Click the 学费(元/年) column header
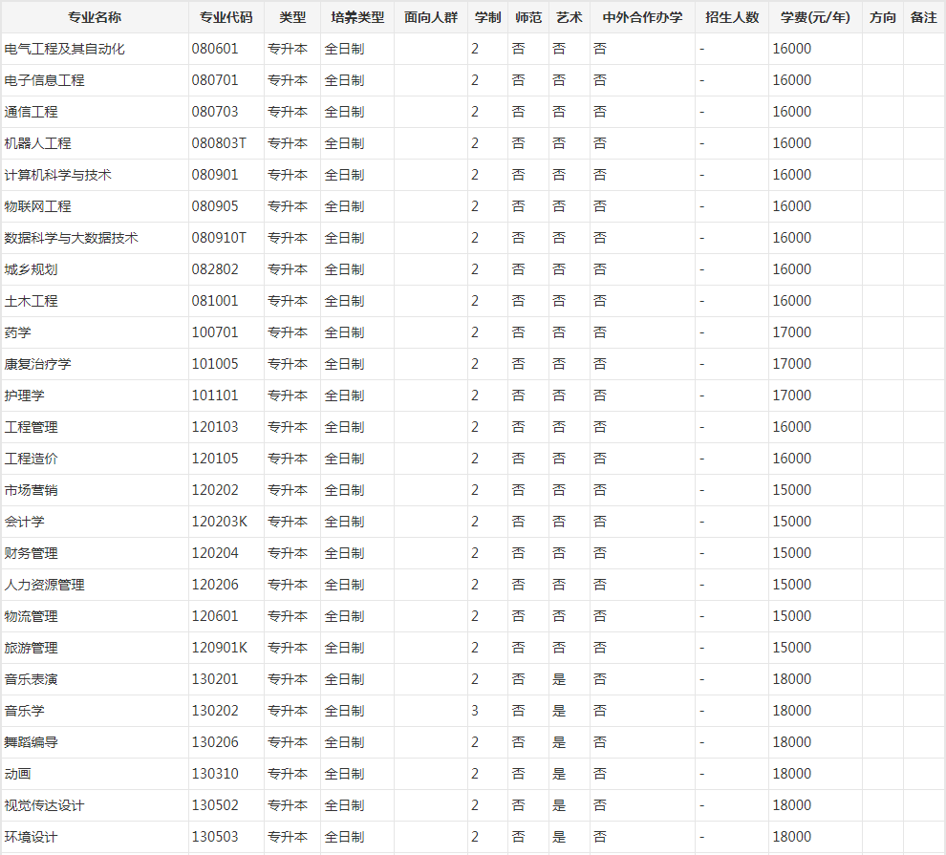Viewport: 946px width, 855px height. (815, 17)
